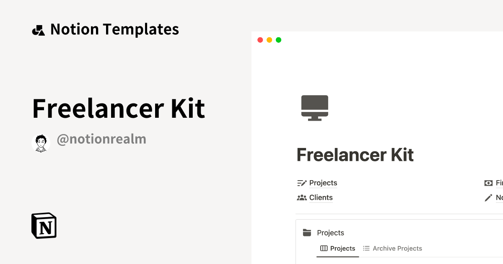This screenshot has height=264, width=503.
Task: Click the people icon next to Clients
Action: coord(301,197)
